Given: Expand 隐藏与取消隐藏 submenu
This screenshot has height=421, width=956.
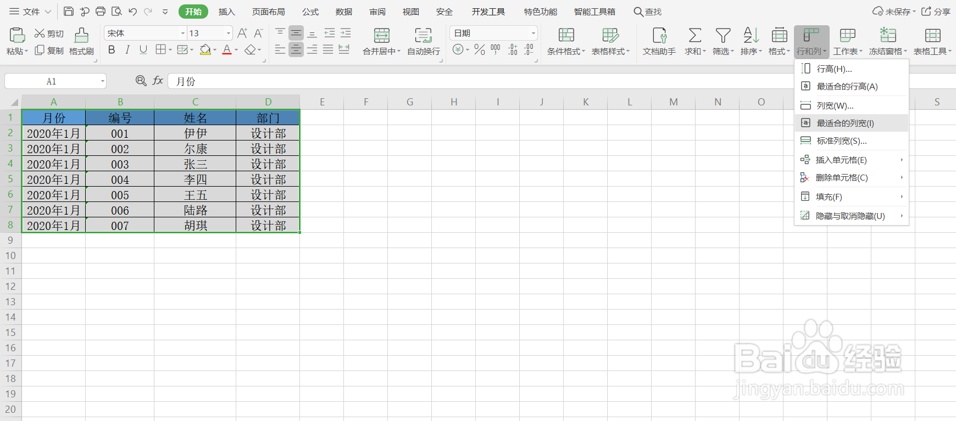Looking at the screenshot, I should pyautogui.click(x=852, y=216).
